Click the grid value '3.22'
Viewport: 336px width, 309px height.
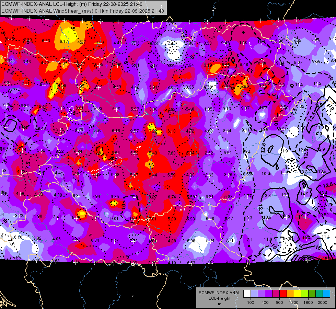(x=19, y=215)
